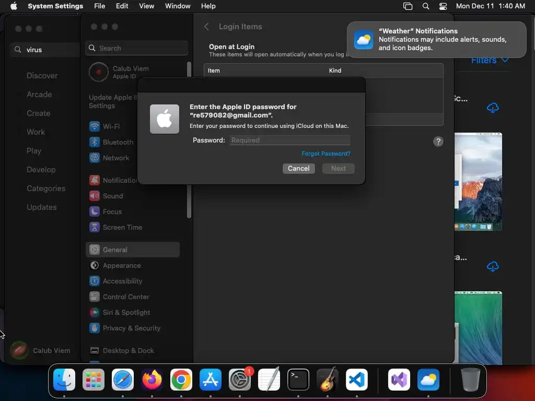Open the Sound speaker icon
The height and width of the screenshot is (401, 535).
click(95, 196)
